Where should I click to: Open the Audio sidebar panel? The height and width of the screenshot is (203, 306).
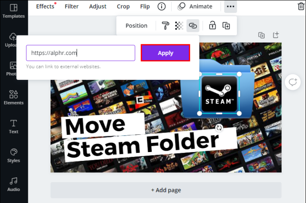(14, 184)
